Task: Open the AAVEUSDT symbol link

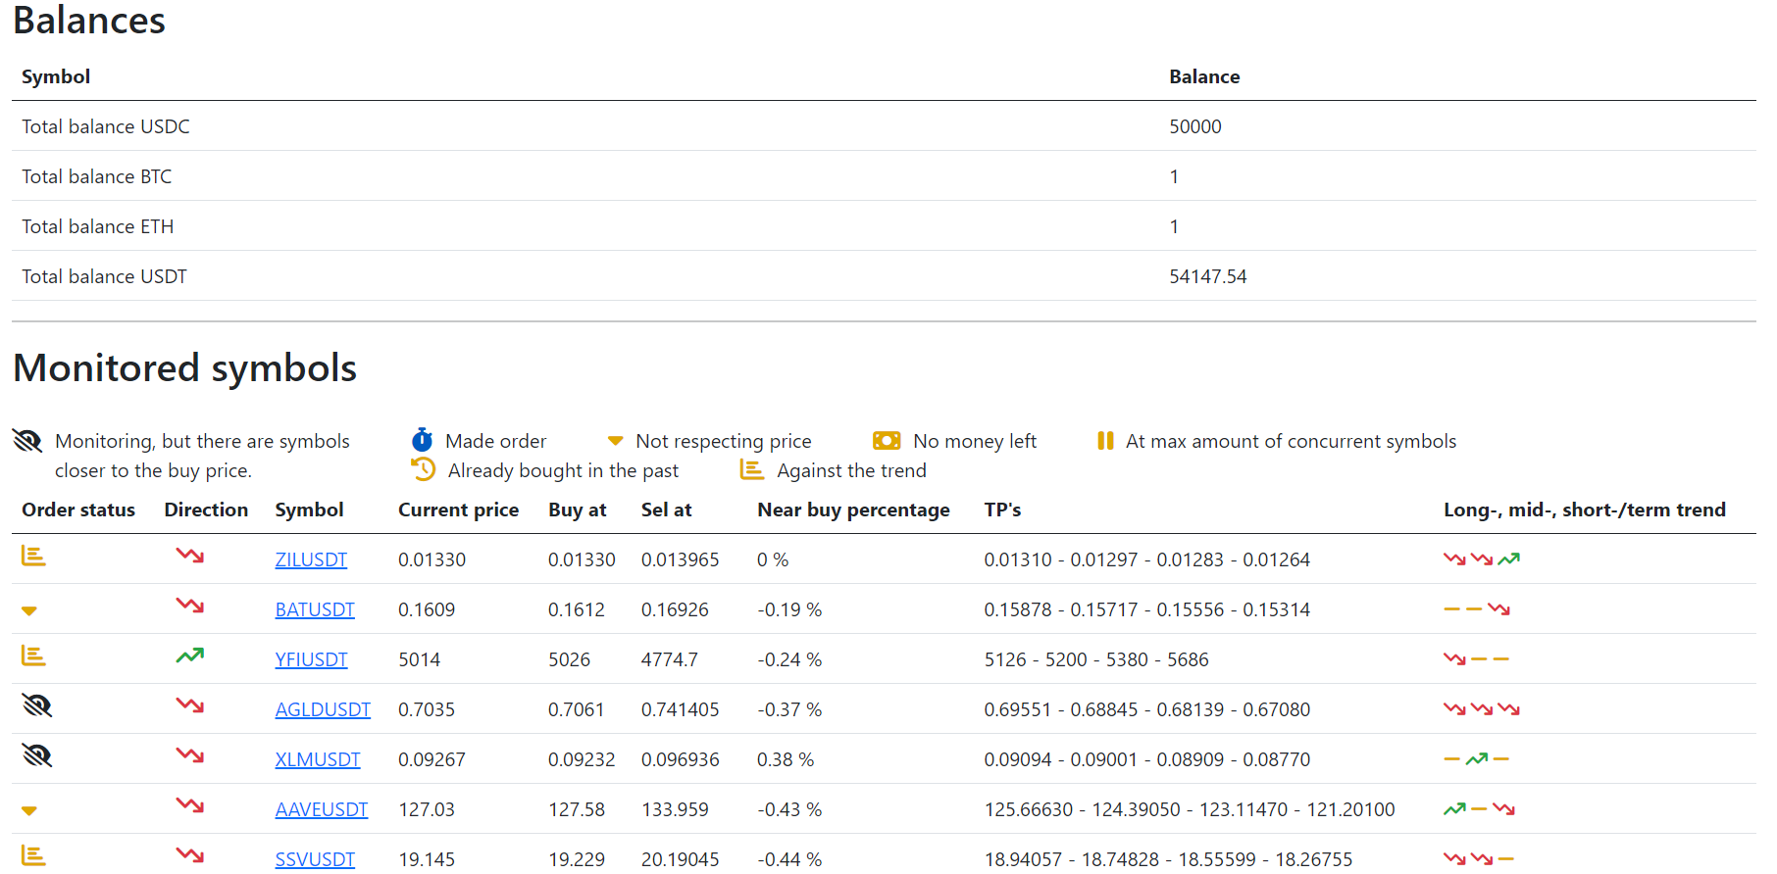Action: click(x=321, y=809)
